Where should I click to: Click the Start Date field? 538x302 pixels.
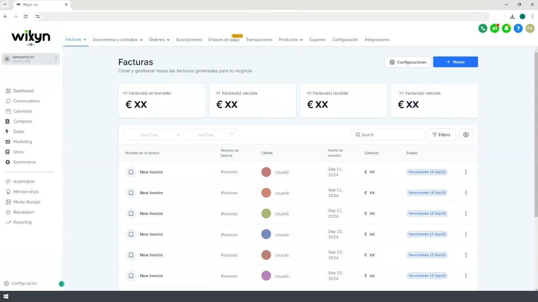[149, 135]
